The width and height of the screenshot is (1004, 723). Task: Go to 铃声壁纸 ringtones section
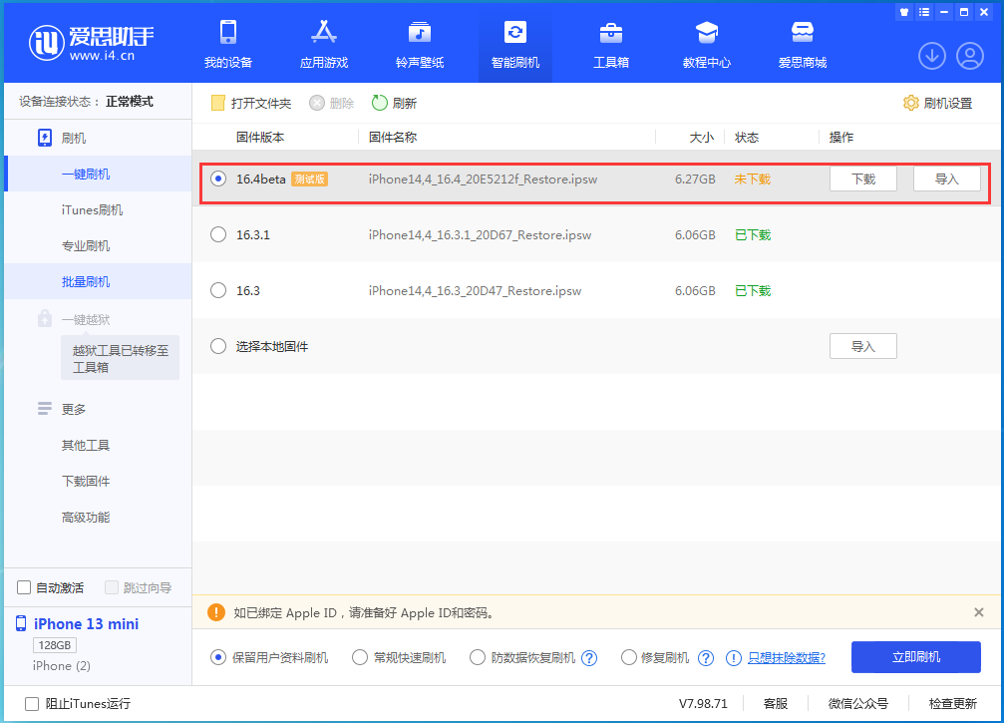pyautogui.click(x=420, y=44)
